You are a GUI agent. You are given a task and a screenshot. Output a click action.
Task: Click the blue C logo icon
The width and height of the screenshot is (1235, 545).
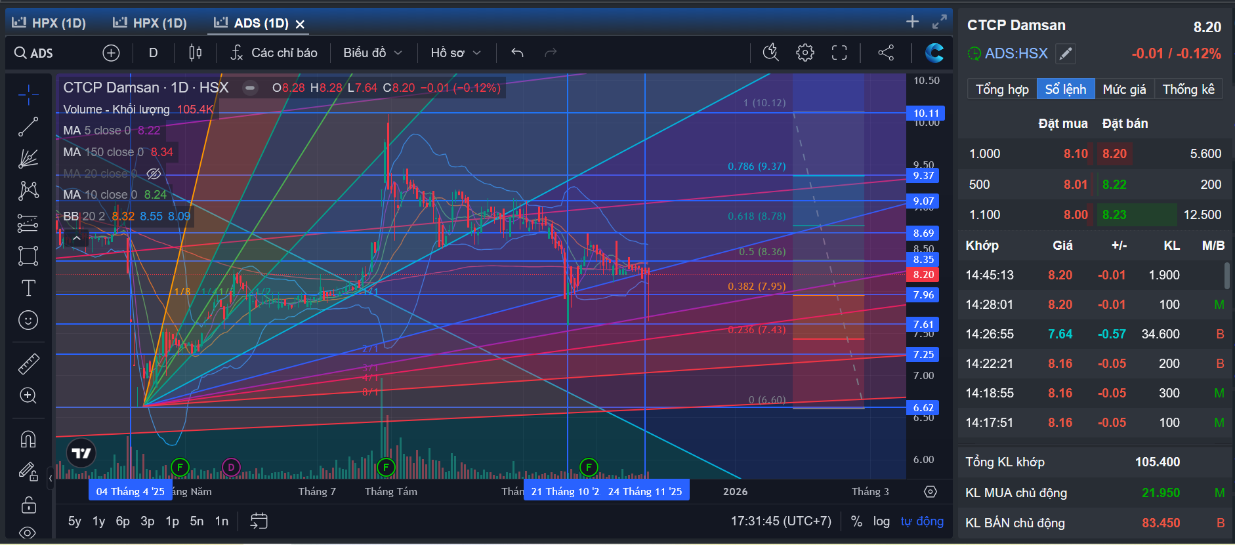[x=934, y=52]
